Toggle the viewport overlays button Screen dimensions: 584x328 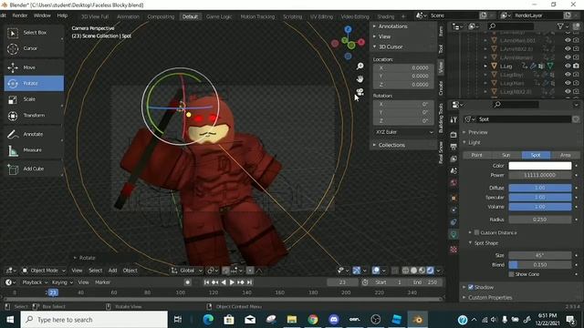click(x=376, y=271)
